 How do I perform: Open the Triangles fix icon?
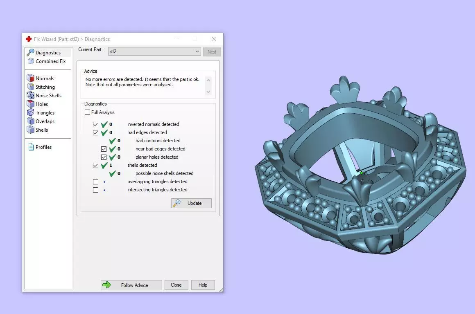(x=30, y=112)
